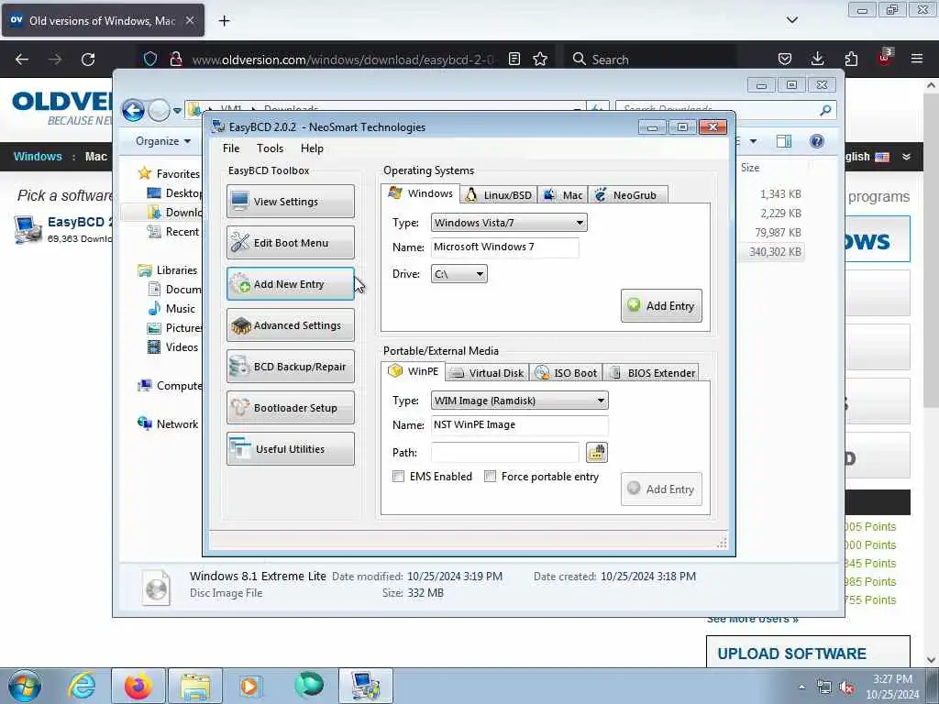
Task: Switch to the Linux/BSD tab
Action: tap(500, 195)
